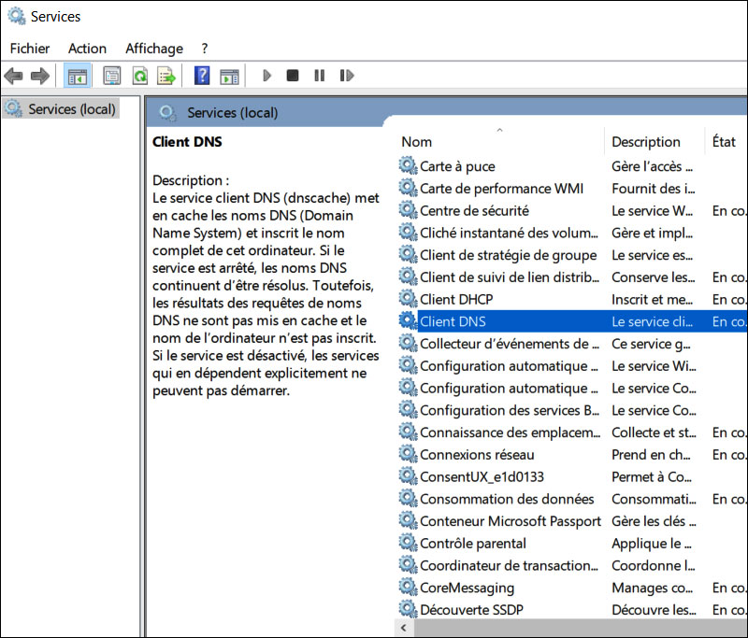Select the Carte à puce service name
The width and height of the screenshot is (748, 638).
click(457, 166)
